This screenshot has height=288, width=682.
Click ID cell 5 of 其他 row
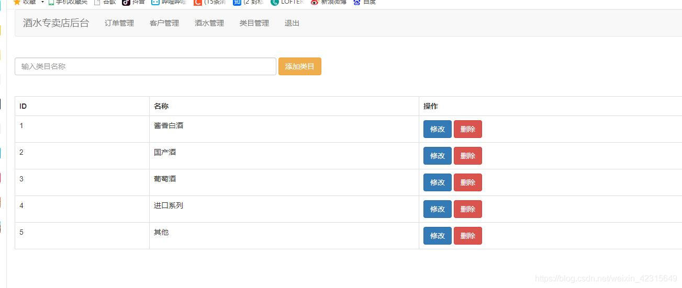(82, 236)
